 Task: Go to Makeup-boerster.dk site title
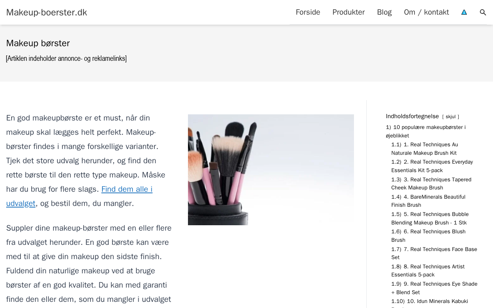click(47, 12)
